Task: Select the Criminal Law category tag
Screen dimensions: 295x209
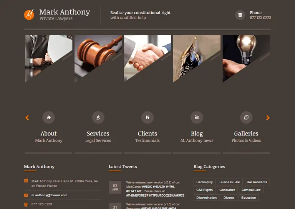Action: 251,190
